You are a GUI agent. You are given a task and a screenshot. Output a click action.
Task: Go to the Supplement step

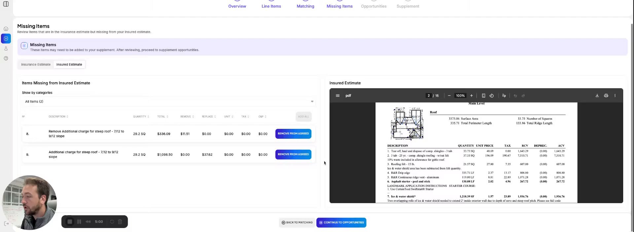408,6
